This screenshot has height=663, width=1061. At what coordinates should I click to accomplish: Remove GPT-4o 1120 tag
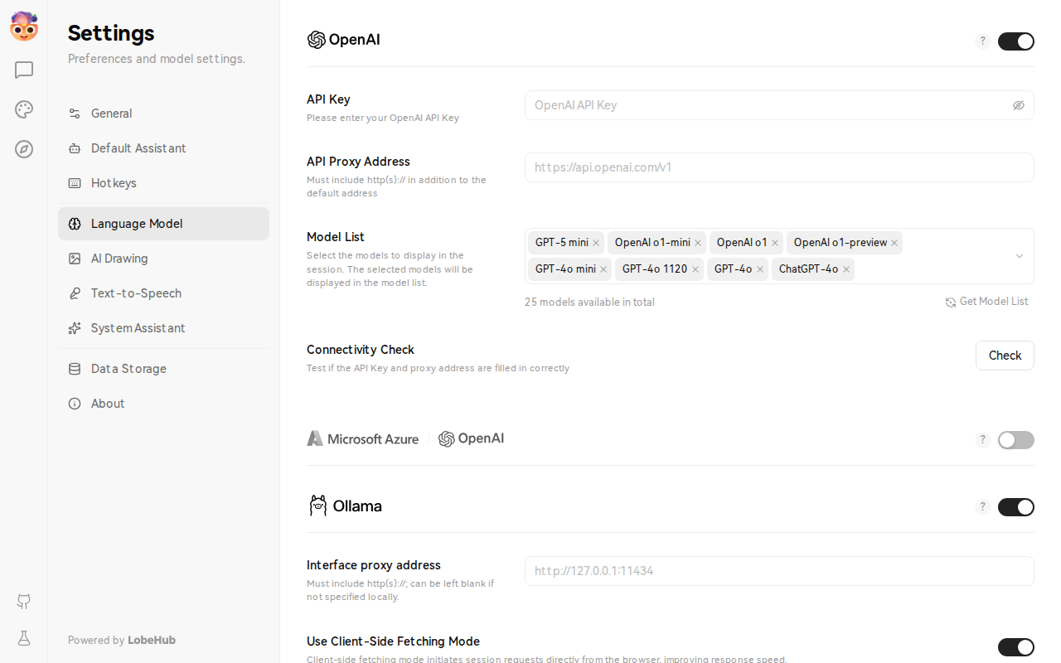pos(695,269)
